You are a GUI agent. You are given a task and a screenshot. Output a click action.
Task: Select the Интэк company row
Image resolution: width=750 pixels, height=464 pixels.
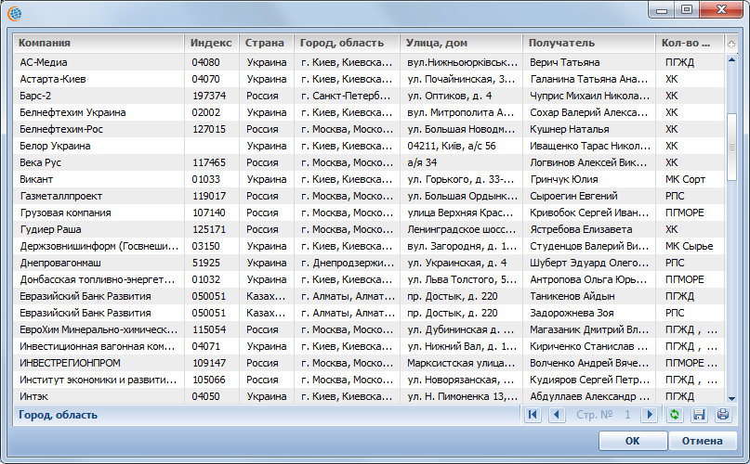(368, 396)
